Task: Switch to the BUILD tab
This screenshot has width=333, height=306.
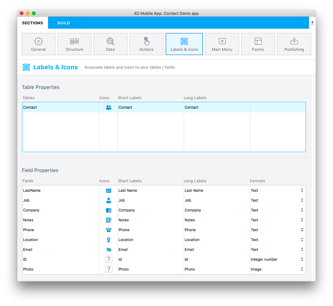Action: (63, 23)
